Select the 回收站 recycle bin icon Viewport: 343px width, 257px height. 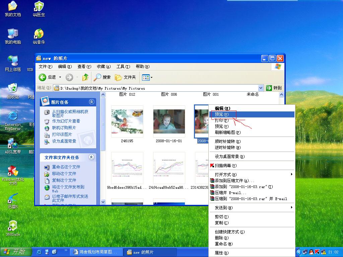click(13, 91)
